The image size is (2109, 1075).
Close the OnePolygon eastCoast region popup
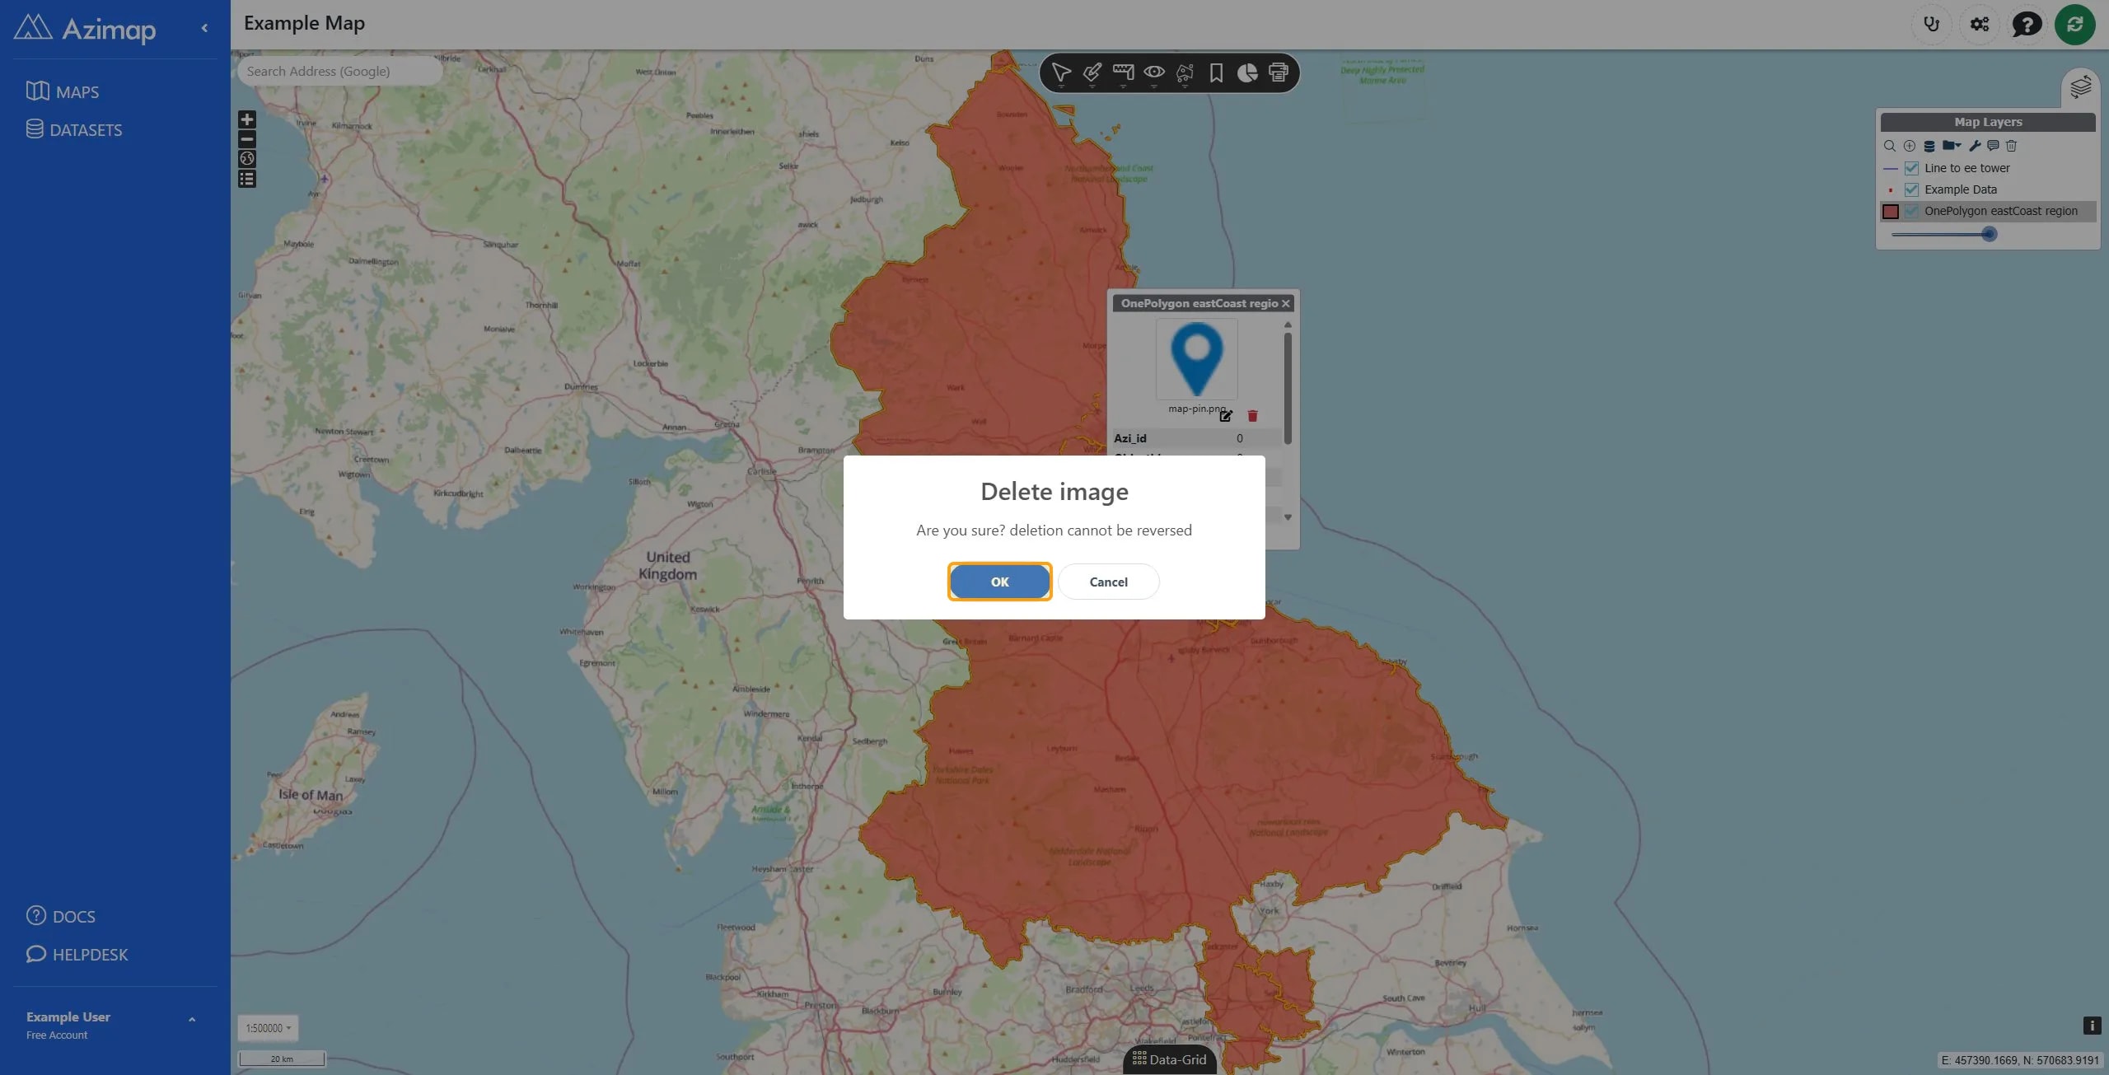(x=1285, y=303)
